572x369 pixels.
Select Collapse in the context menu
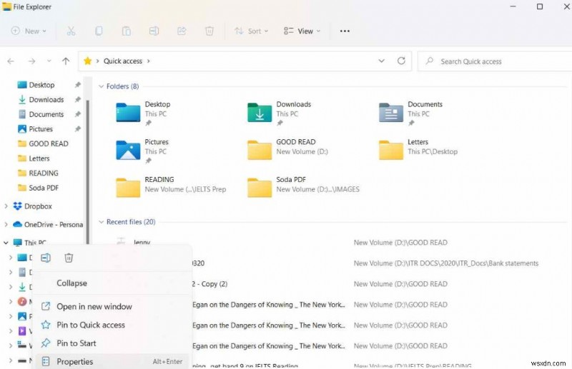click(x=71, y=283)
